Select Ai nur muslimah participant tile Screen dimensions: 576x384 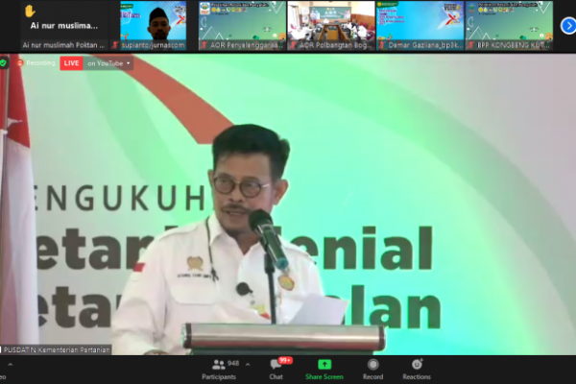64,26
